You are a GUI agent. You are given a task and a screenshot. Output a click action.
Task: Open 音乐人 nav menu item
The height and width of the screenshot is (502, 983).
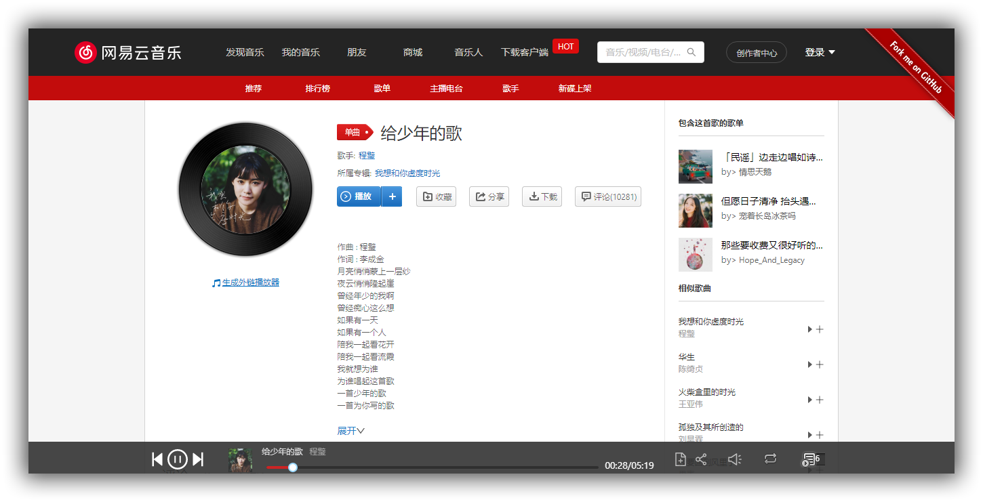[x=468, y=52]
